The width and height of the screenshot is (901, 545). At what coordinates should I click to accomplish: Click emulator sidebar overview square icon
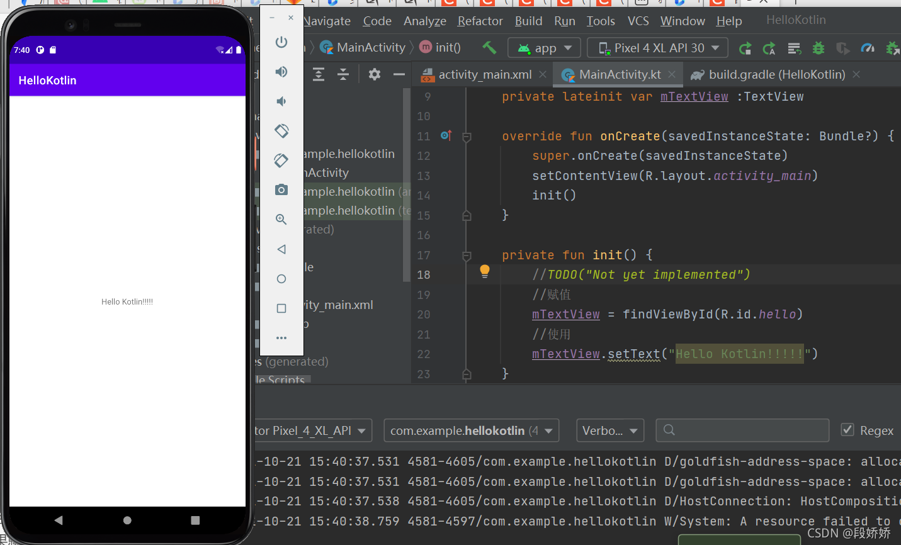coord(281,308)
